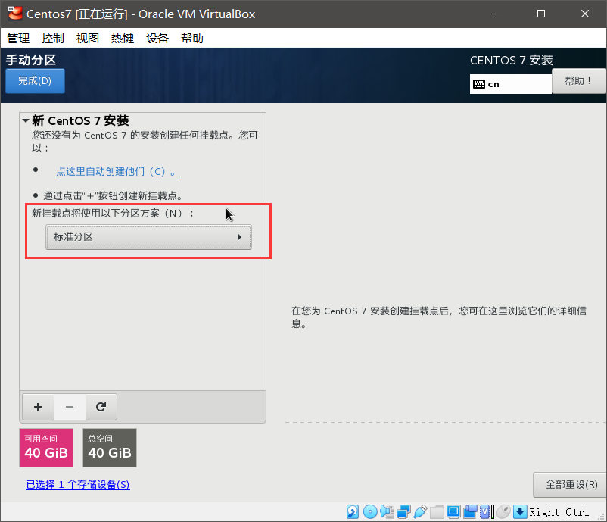
Task: Click the shared folders status icon
Action: 437,511
